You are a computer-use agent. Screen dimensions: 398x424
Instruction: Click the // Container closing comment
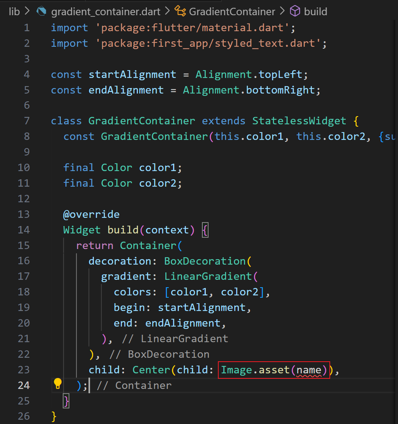point(134,385)
